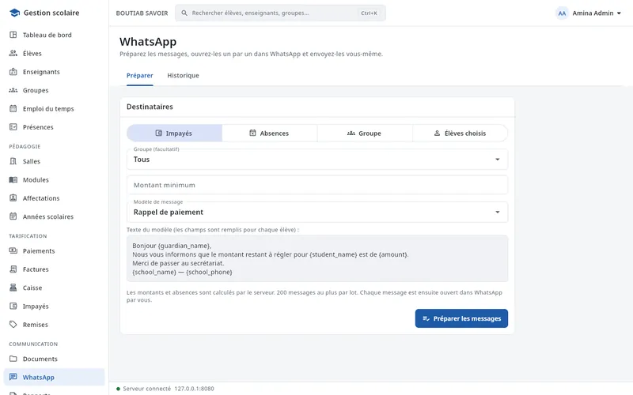Click the AA user avatar
633x395 pixels.
[562, 13]
